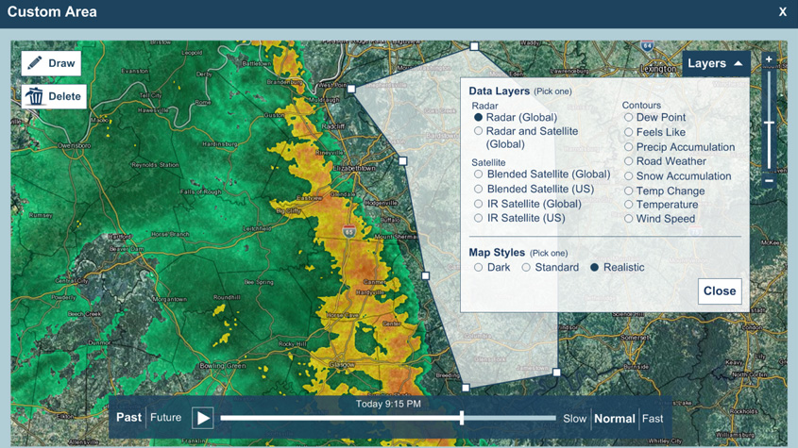Set animation speed to Fast

[x=652, y=419]
